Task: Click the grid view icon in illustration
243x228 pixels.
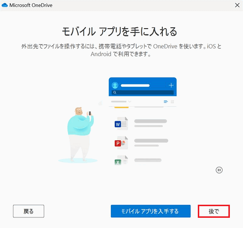Action: click(x=173, y=102)
